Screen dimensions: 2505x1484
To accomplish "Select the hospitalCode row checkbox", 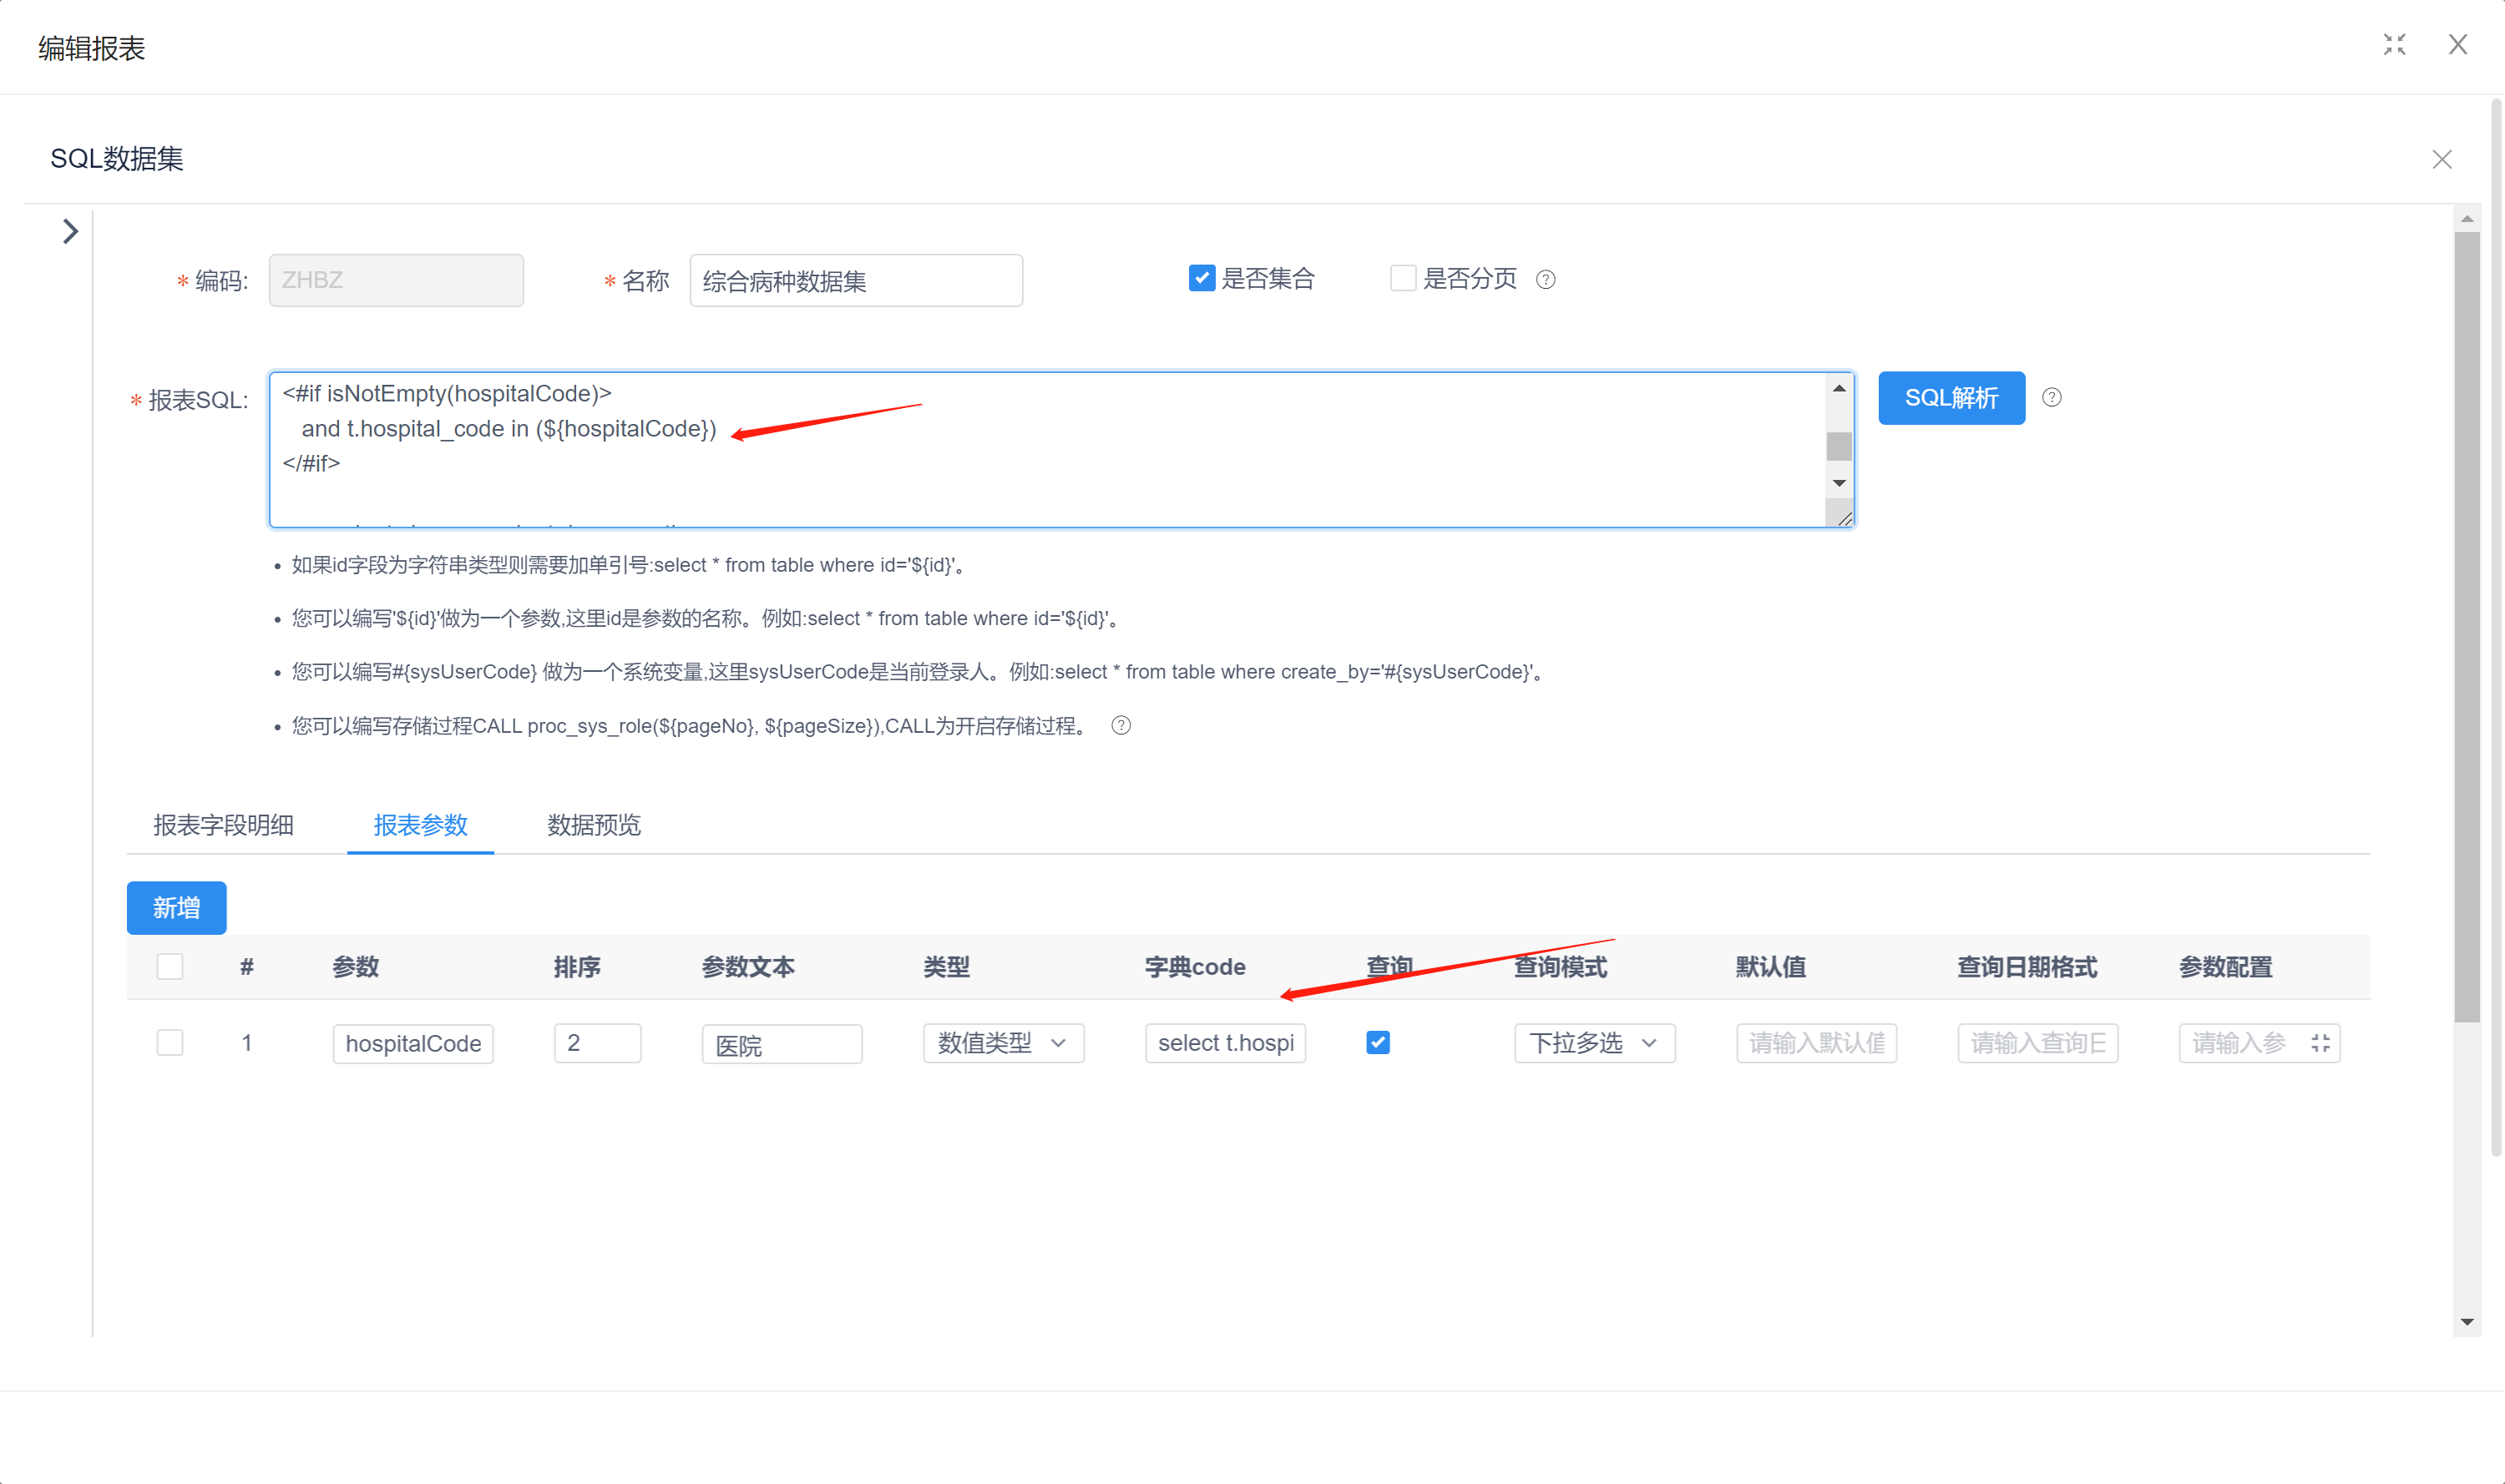I will tap(170, 1043).
